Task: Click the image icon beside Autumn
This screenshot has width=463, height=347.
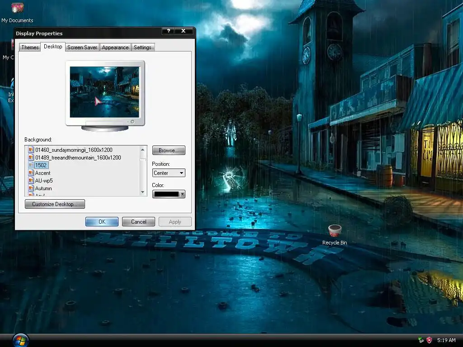Action: [31, 188]
